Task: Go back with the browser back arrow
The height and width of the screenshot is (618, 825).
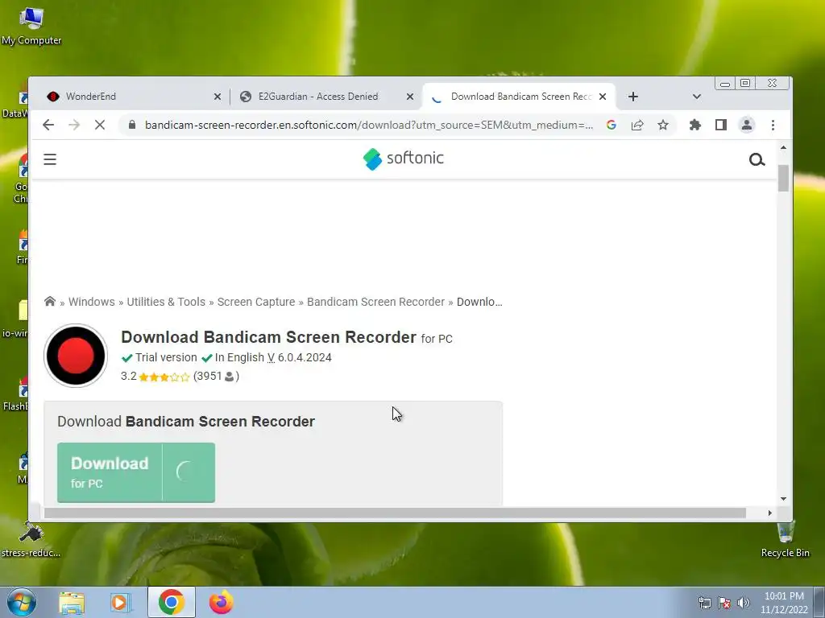Action: 48,125
